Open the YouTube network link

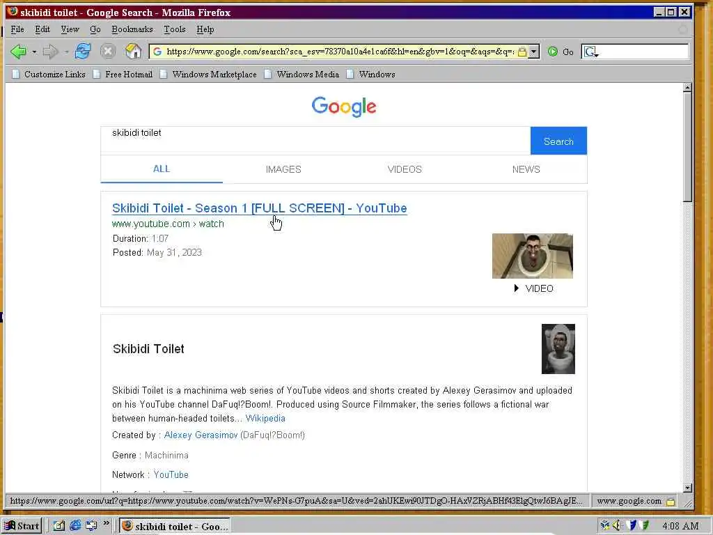[171, 474]
